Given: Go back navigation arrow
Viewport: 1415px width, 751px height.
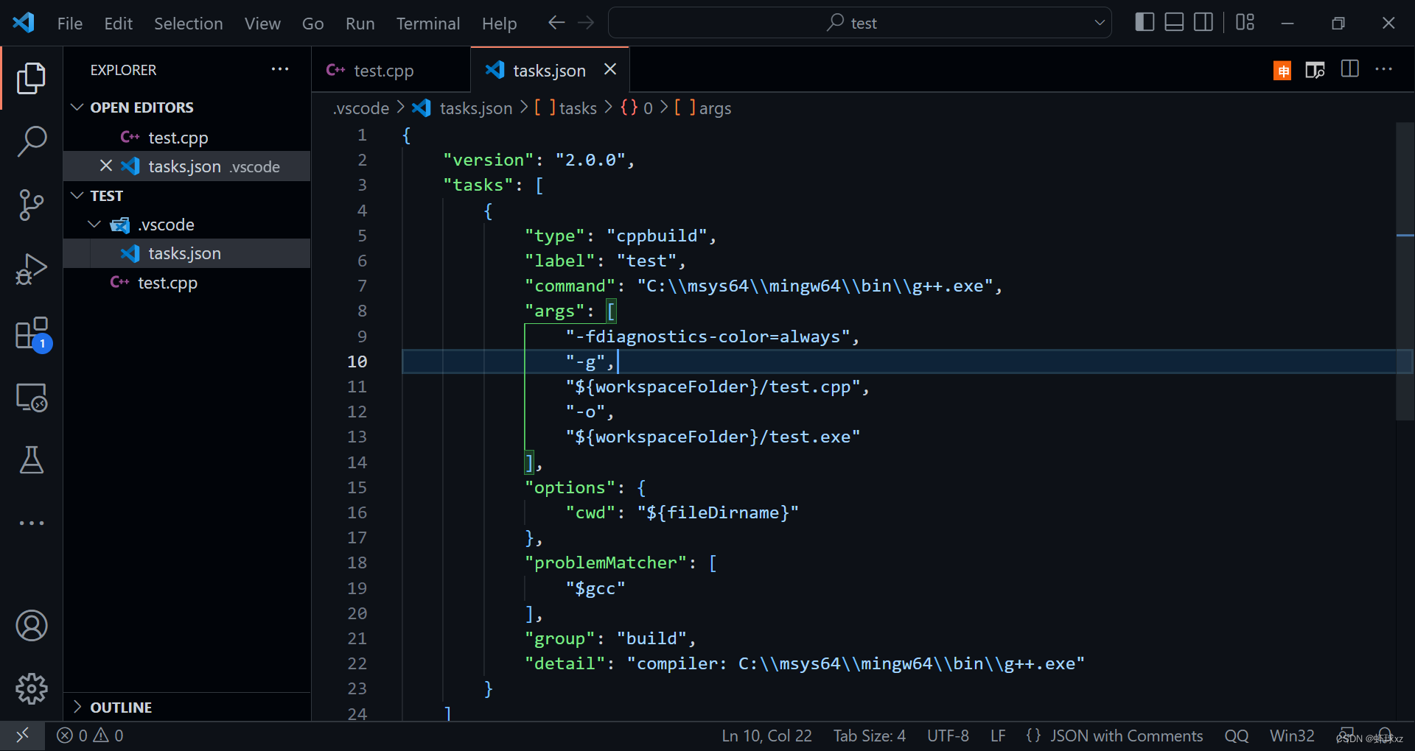Looking at the screenshot, I should pyautogui.click(x=556, y=23).
